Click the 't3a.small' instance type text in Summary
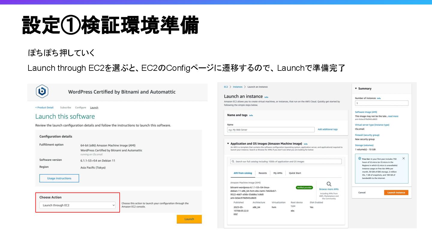432x243 pixels. 360,129
